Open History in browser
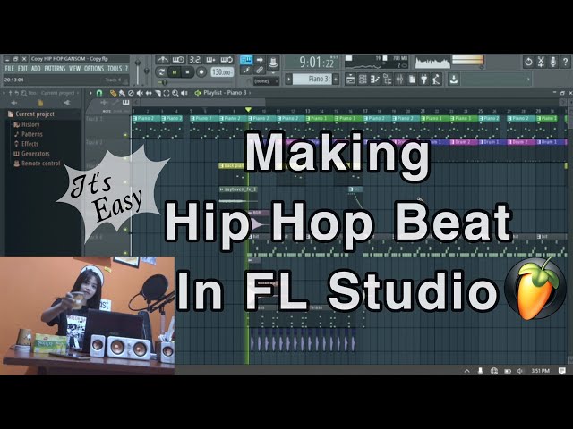 point(27,124)
